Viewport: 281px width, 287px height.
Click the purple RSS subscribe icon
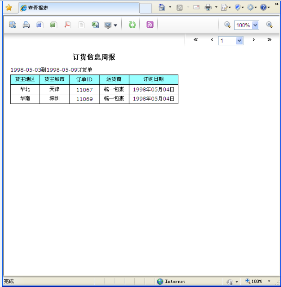click(150, 24)
